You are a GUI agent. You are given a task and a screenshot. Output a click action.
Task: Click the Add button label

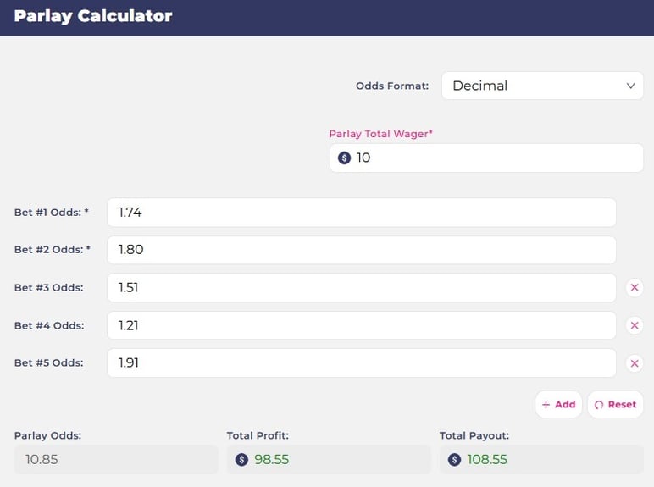pyautogui.click(x=565, y=405)
